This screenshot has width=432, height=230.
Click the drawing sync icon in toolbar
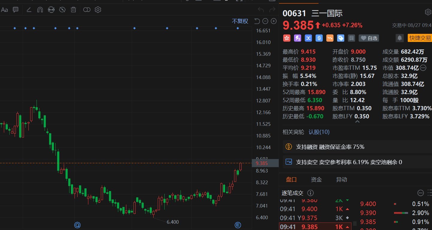[51, 10]
